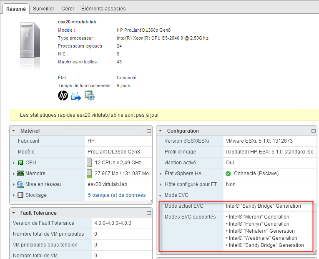Click the Nombre total de VM principales label
319x259 pixels.
48,234
